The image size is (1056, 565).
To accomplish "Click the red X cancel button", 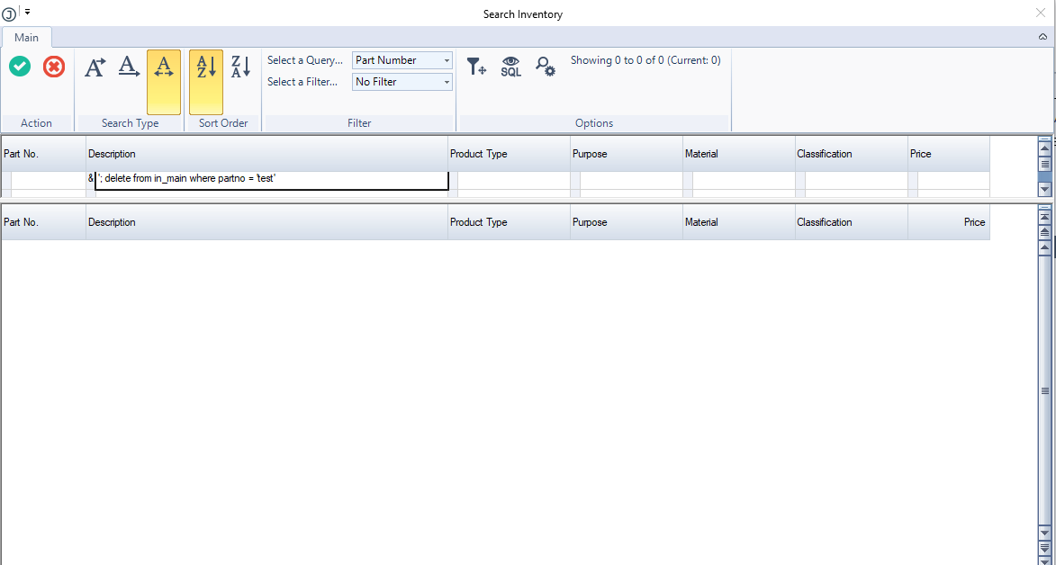I will [x=54, y=67].
